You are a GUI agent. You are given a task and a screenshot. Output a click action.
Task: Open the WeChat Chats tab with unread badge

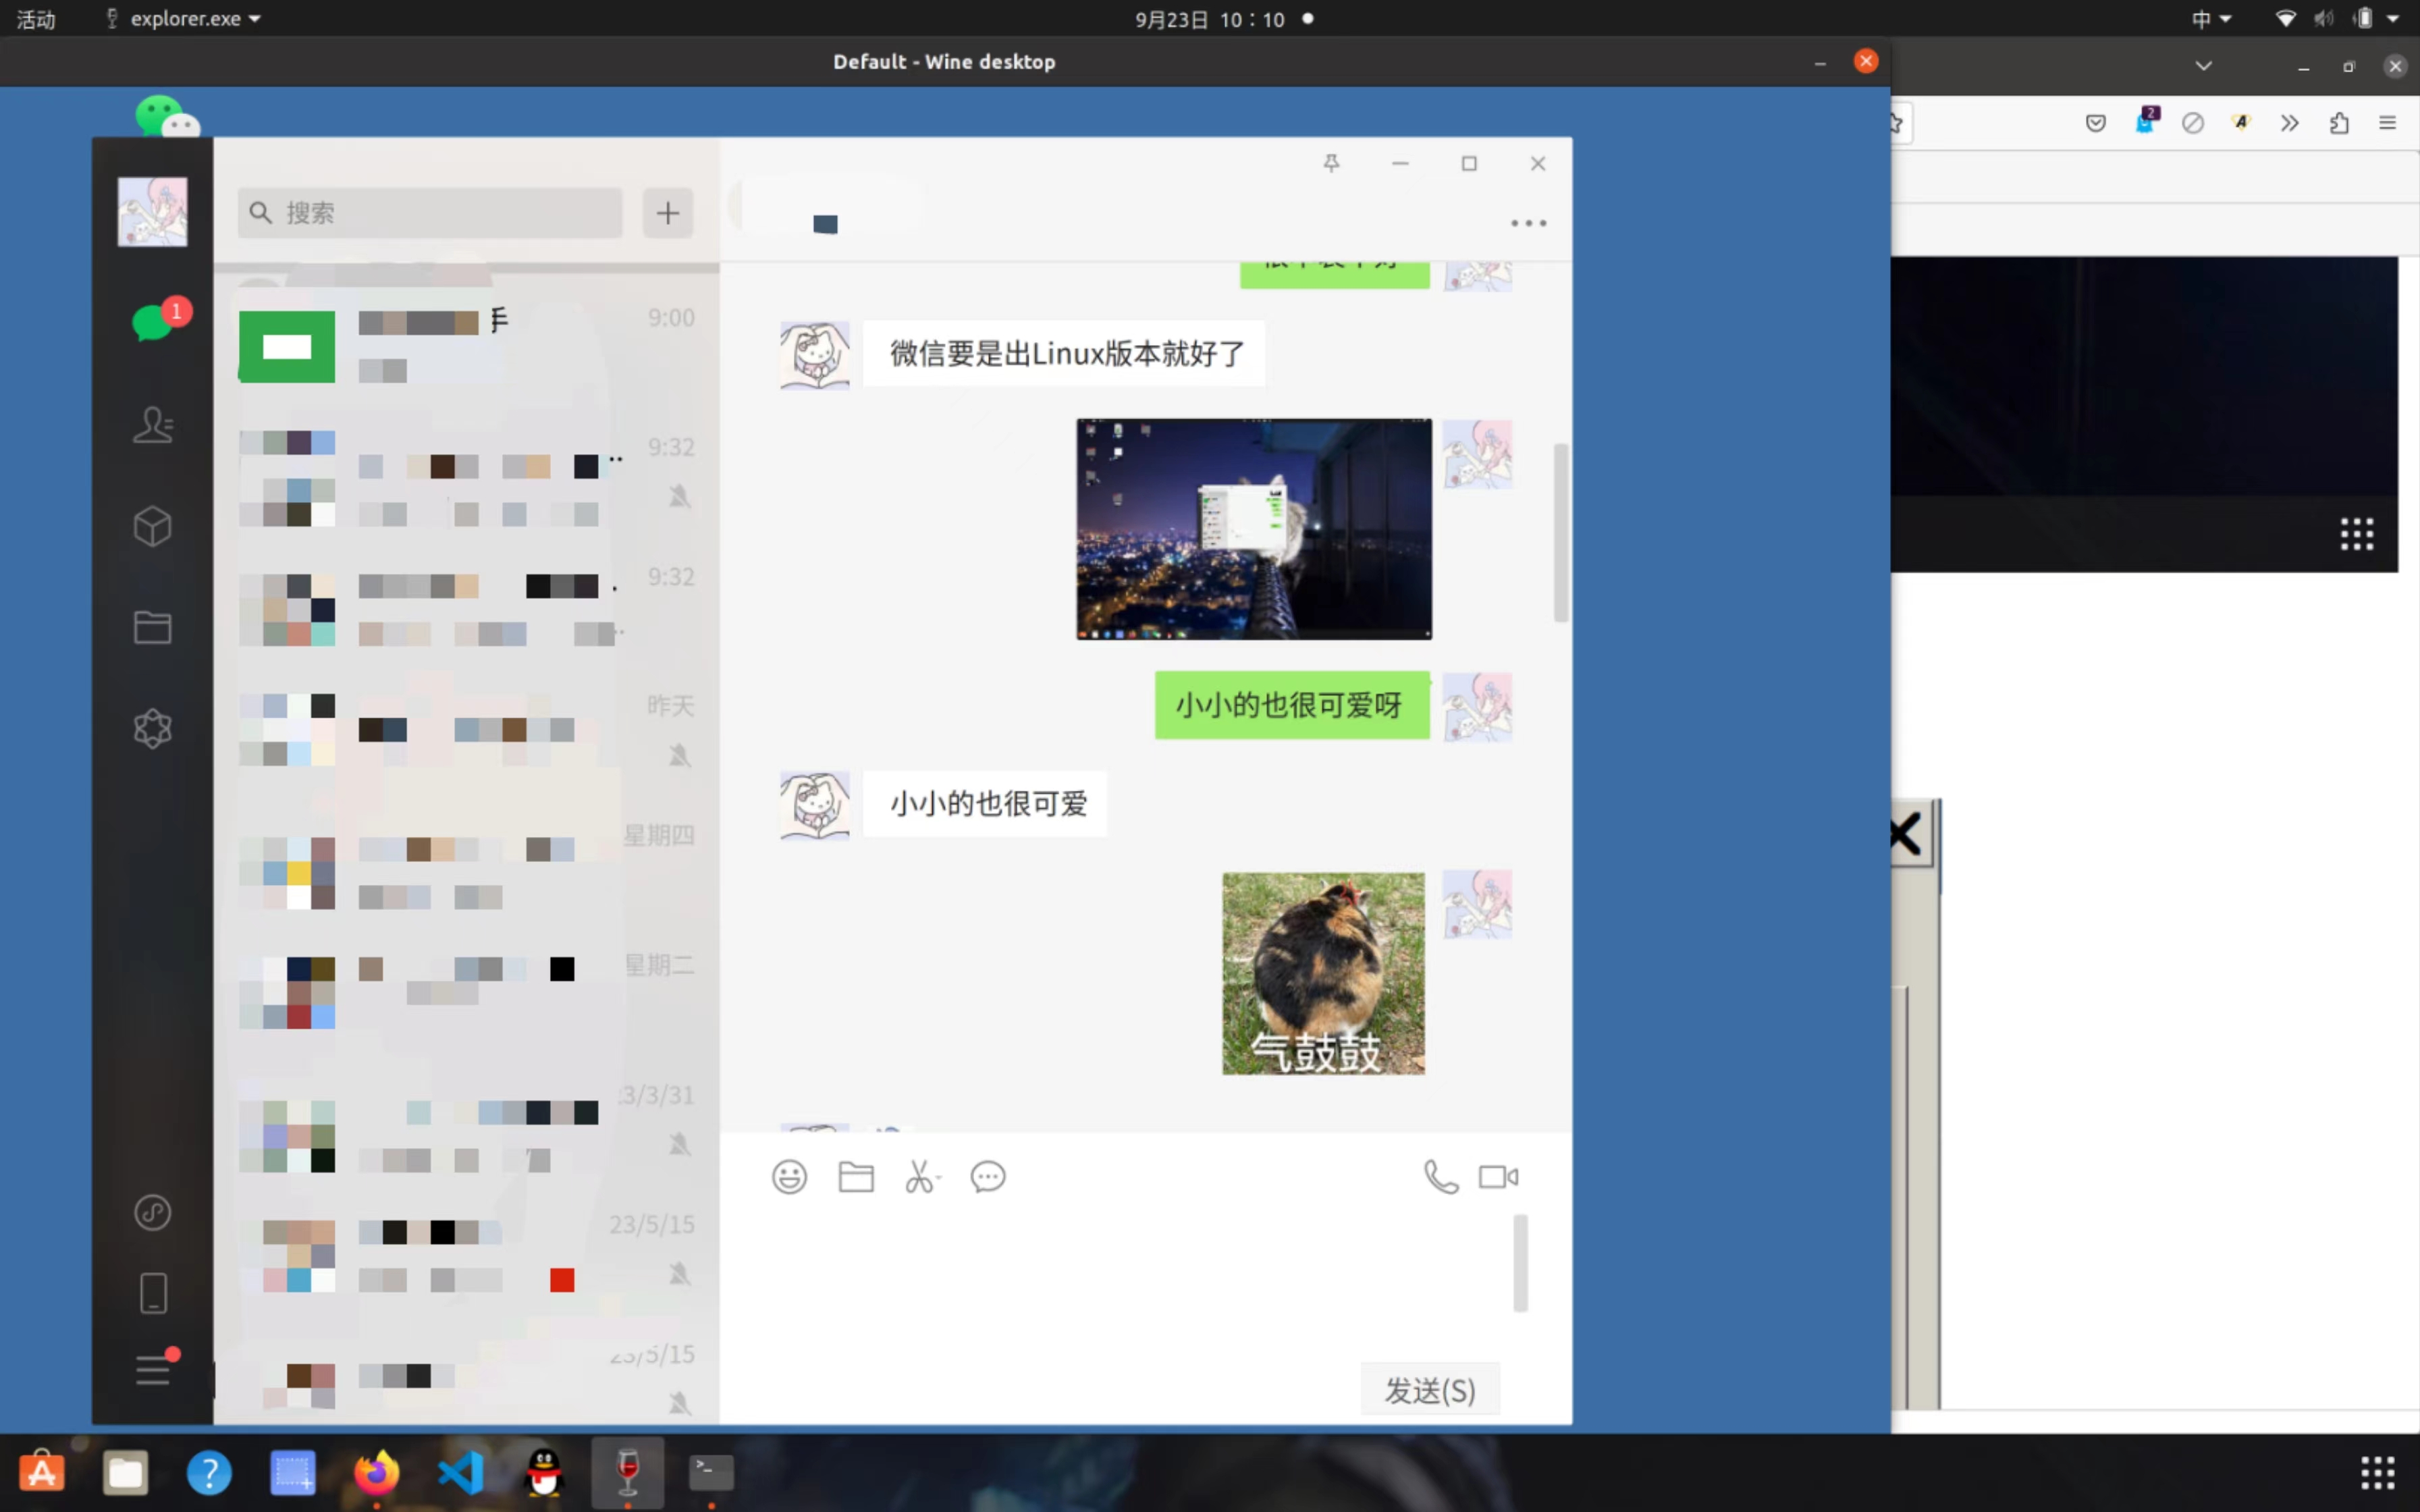pos(153,322)
